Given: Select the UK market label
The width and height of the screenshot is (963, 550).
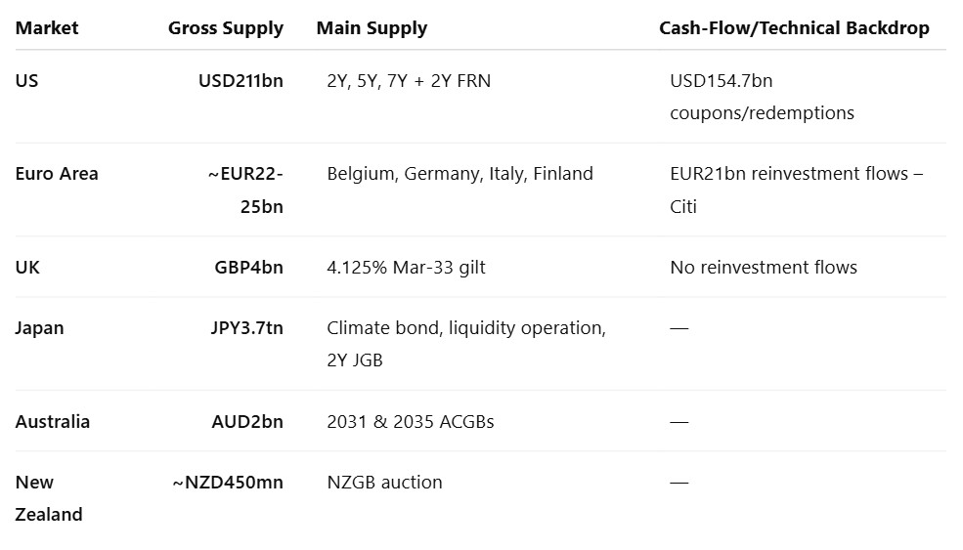Looking at the screenshot, I should click(x=27, y=268).
